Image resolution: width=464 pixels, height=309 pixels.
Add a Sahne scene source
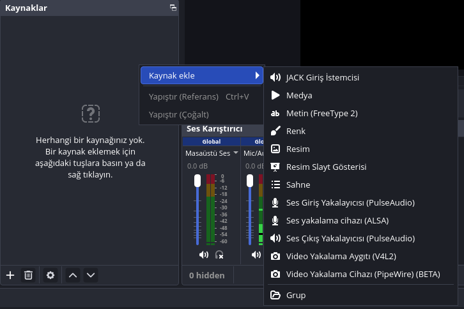tap(360, 185)
